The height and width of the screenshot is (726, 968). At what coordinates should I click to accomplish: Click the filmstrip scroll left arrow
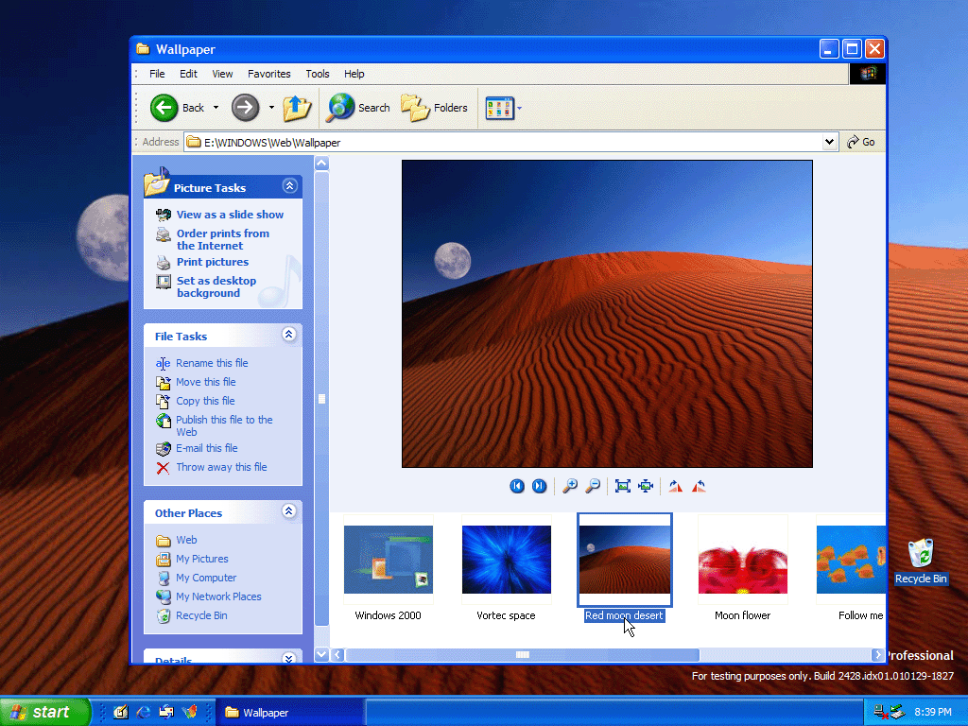pyautogui.click(x=337, y=654)
